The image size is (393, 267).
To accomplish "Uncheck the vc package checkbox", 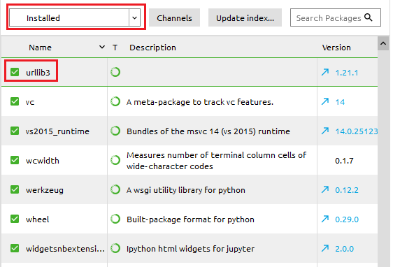I will click(15, 101).
